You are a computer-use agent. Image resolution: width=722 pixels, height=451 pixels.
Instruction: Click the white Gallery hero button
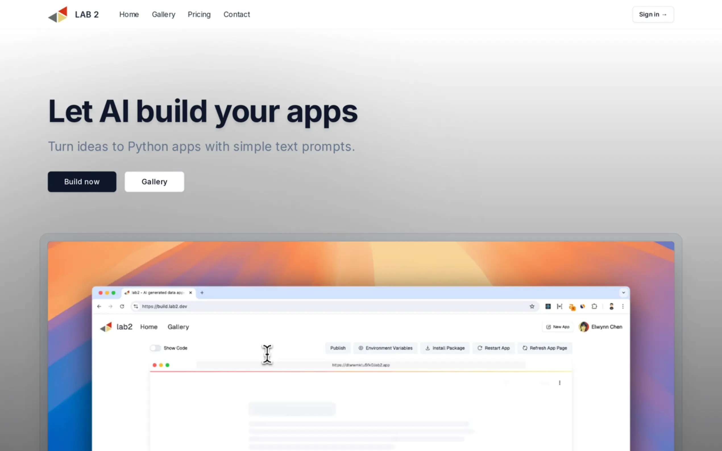pos(154,182)
